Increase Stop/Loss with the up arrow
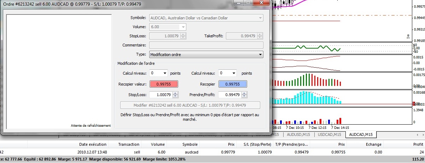 (x=176, y=93)
